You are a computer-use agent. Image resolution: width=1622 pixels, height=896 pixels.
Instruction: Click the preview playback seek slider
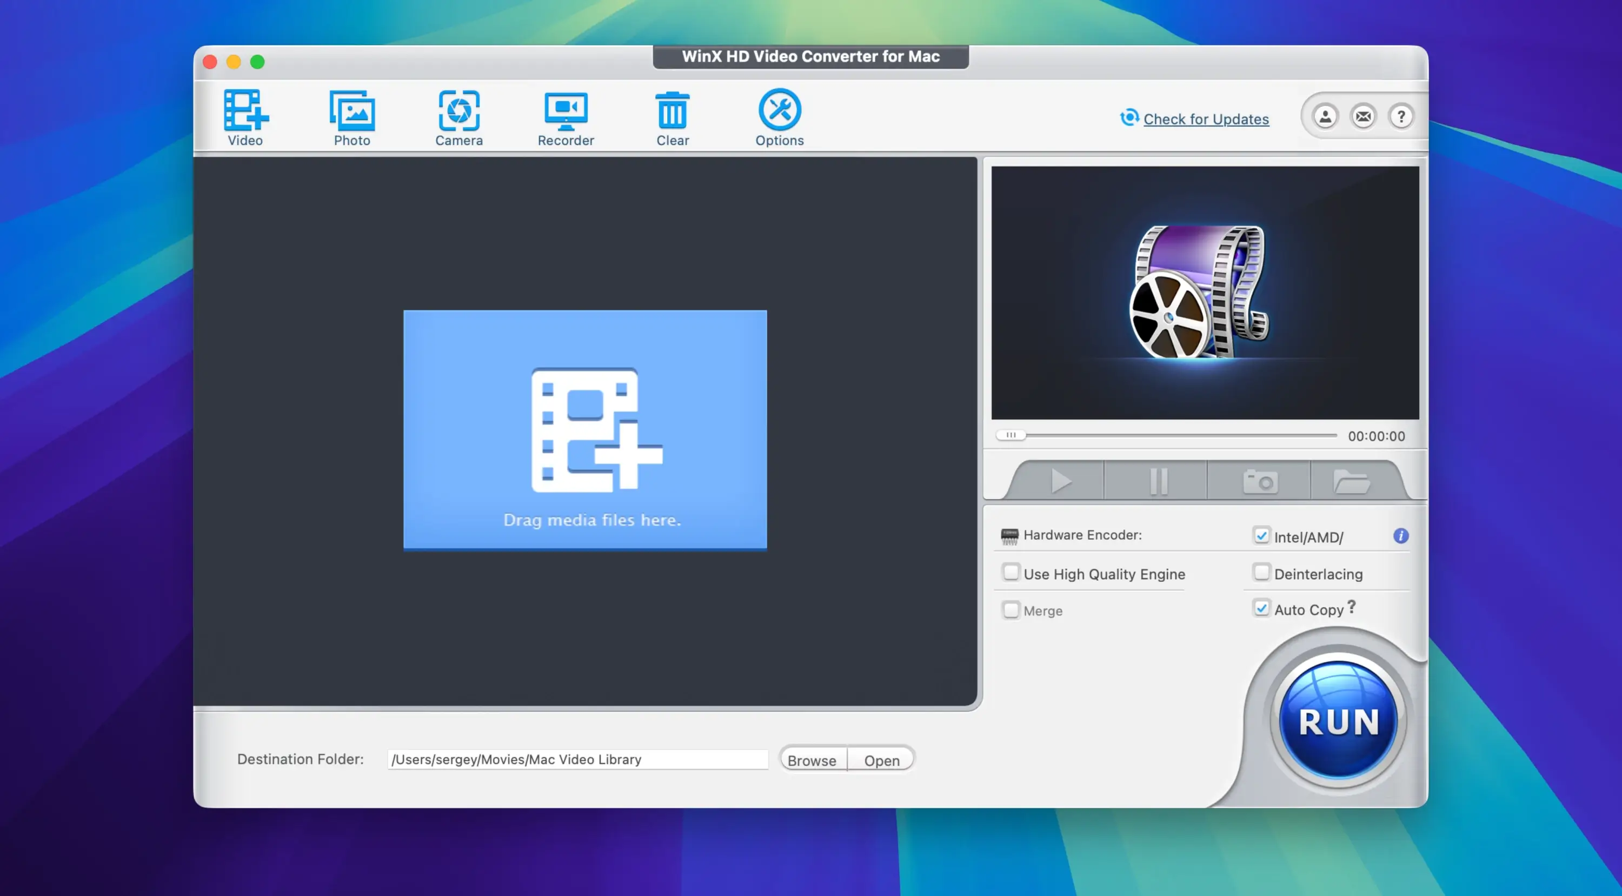[x=1166, y=435]
